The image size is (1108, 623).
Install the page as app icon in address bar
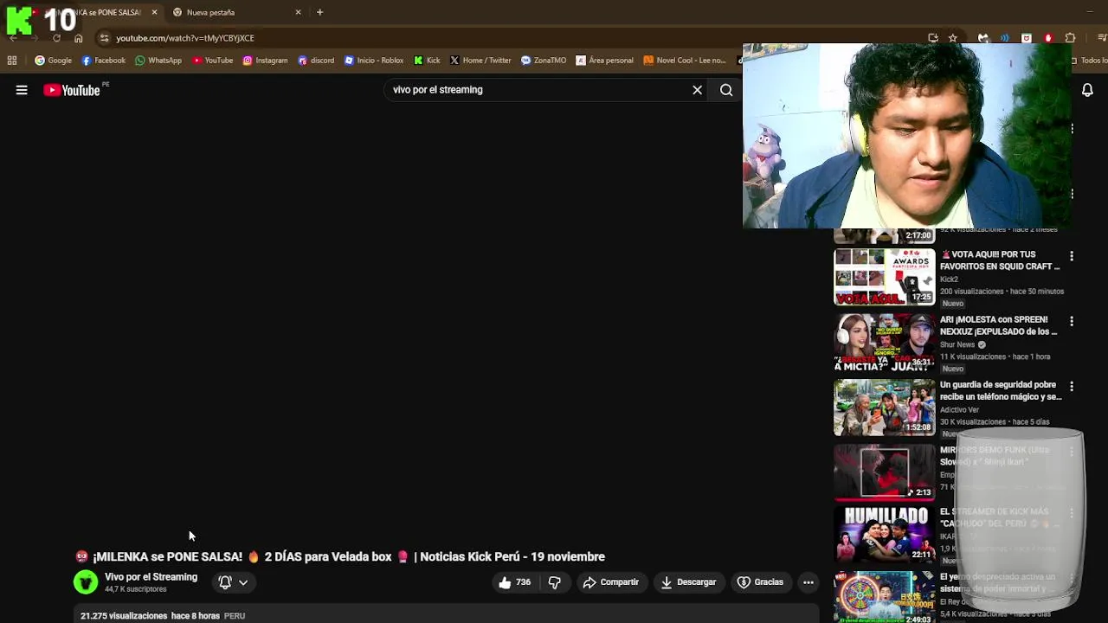(933, 38)
